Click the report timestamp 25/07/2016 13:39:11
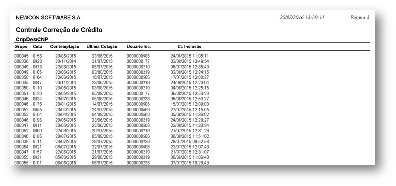Image resolution: width=396 pixels, height=186 pixels. tap(302, 17)
